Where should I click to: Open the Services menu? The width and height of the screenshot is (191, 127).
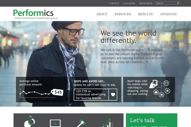tap(123, 14)
